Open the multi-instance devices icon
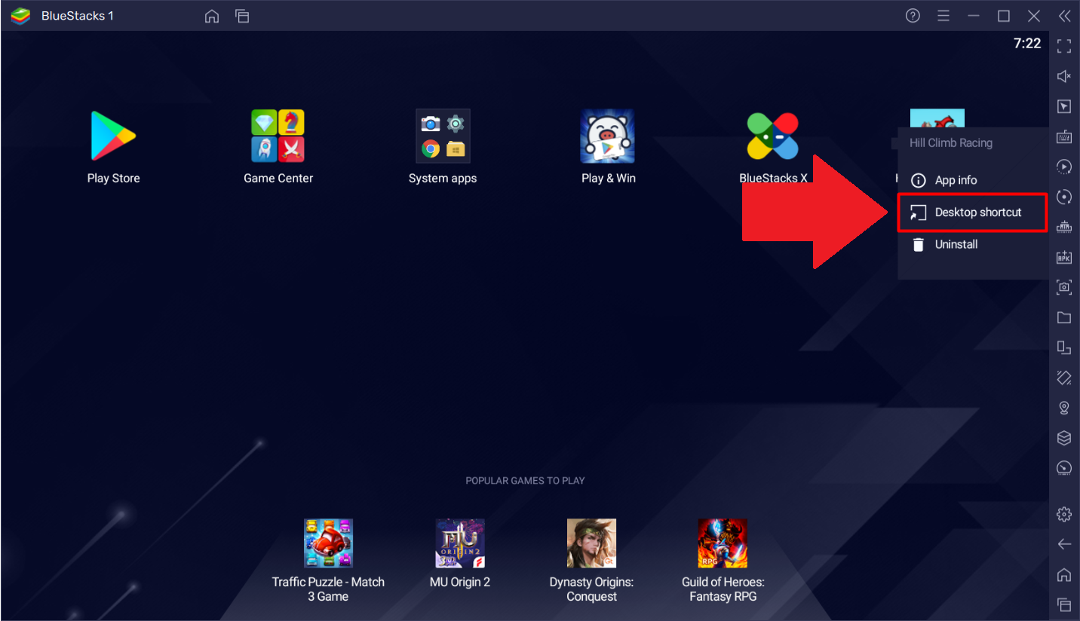Screen dimensions: 1080x621 1064,347
